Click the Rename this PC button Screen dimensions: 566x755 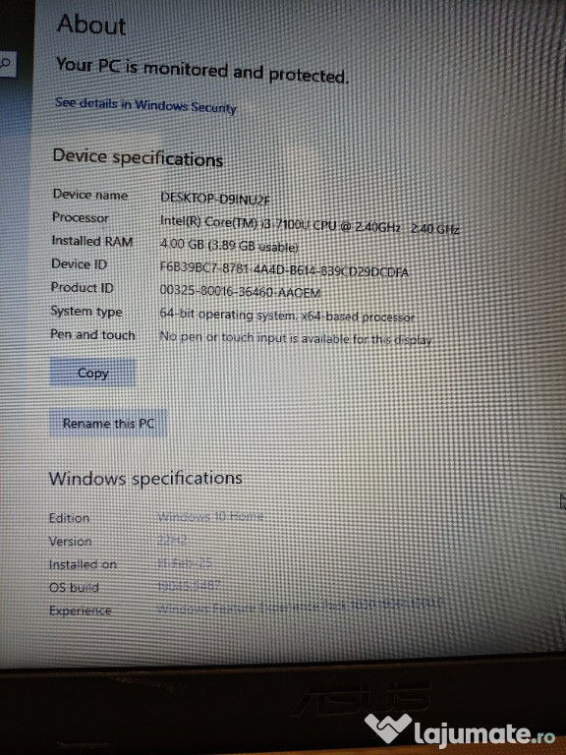tap(108, 424)
